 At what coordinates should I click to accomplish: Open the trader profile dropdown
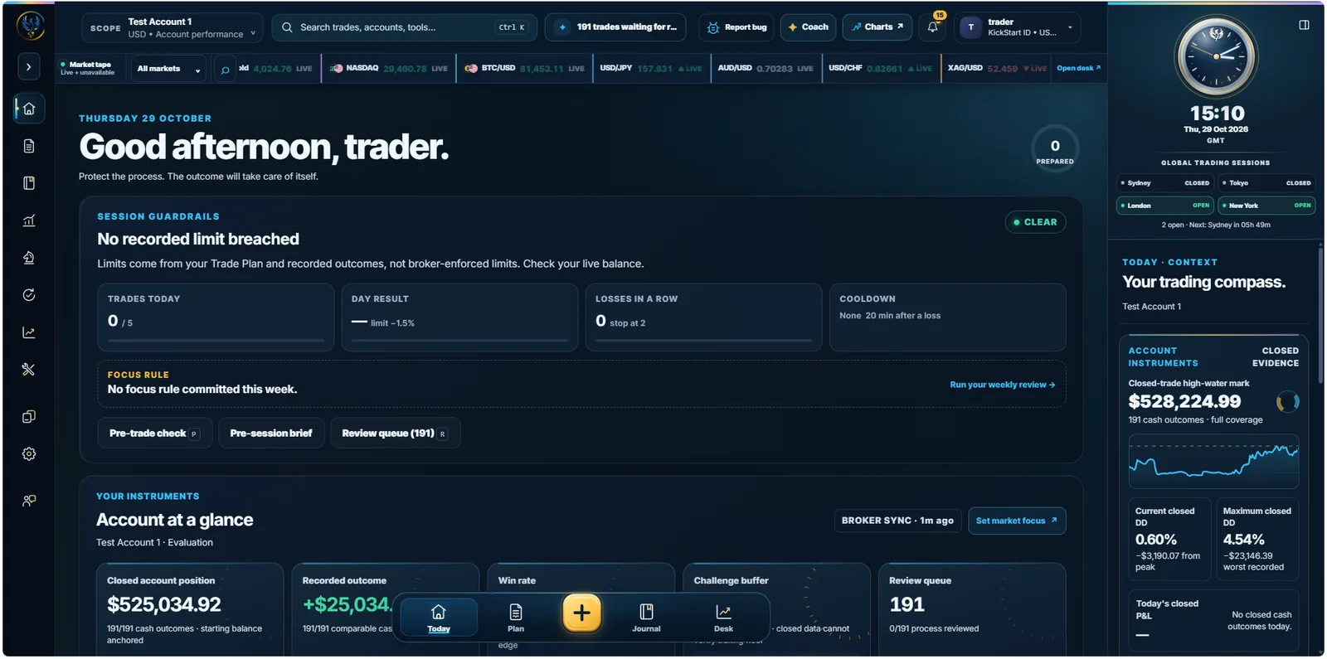pyautogui.click(x=1018, y=27)
